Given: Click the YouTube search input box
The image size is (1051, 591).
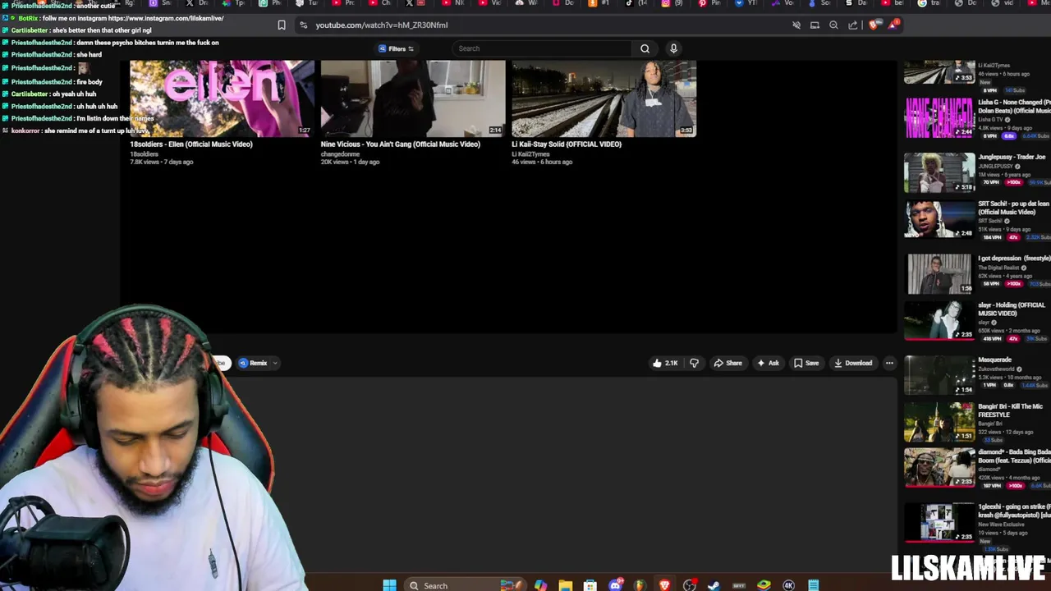Looking at the screenshot, I should pos(542,48).
